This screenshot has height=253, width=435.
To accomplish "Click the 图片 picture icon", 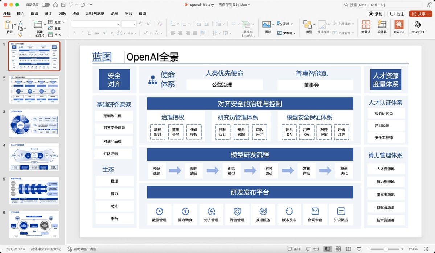I will (266, 24).
